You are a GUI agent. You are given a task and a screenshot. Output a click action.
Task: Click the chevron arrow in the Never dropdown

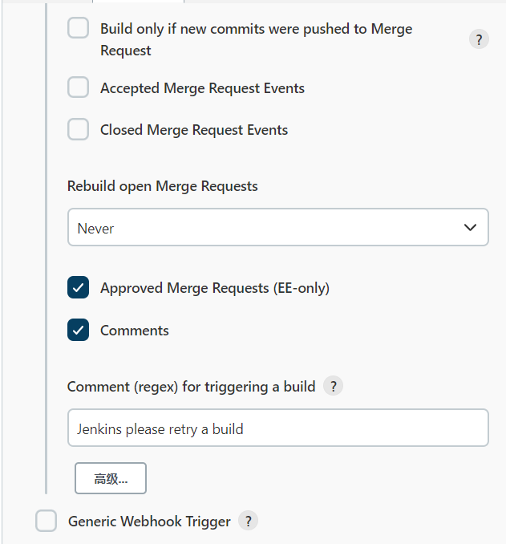pyautogui.click(x=471, y=228)
